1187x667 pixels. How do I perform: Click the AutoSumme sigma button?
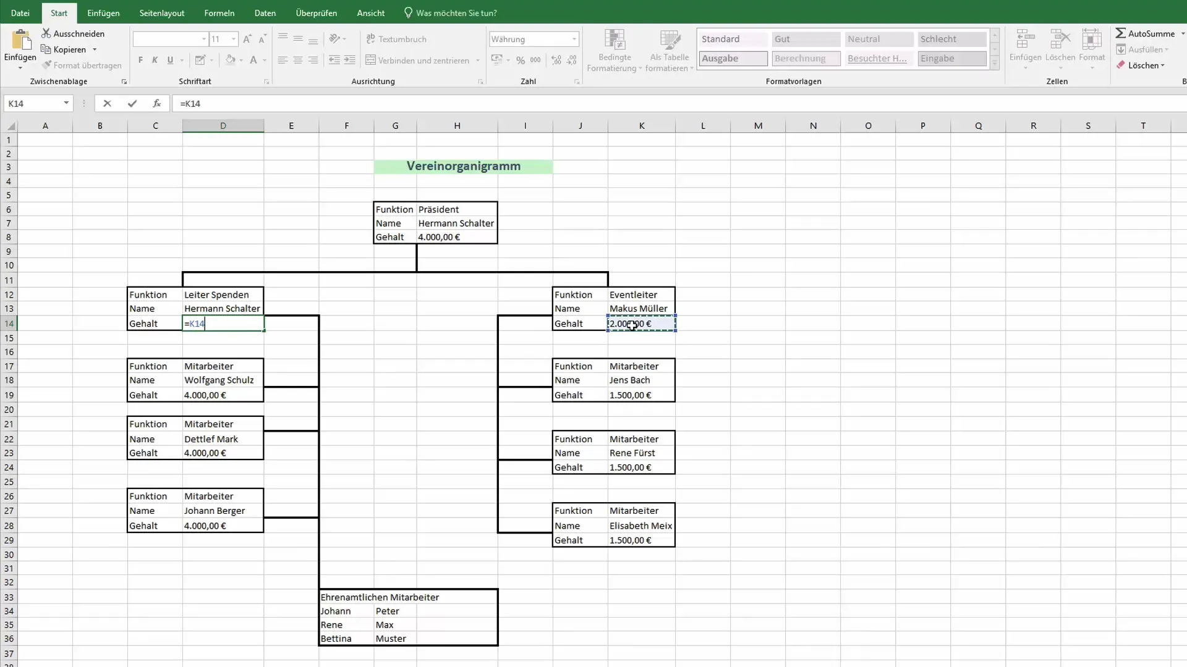(1145, 33)
